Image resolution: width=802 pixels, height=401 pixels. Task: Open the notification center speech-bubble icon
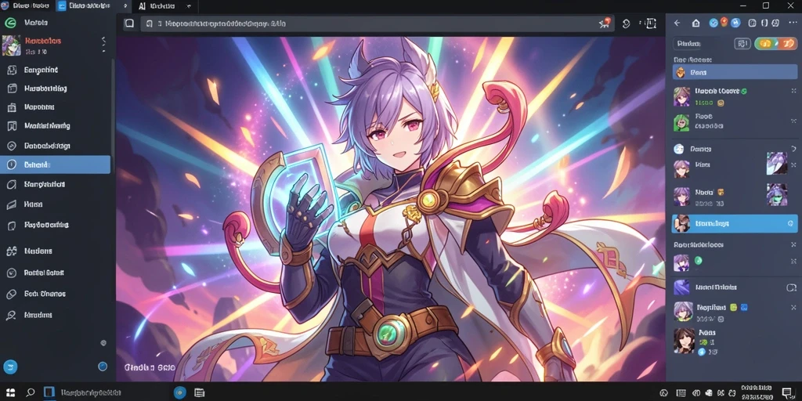(786, 392)
